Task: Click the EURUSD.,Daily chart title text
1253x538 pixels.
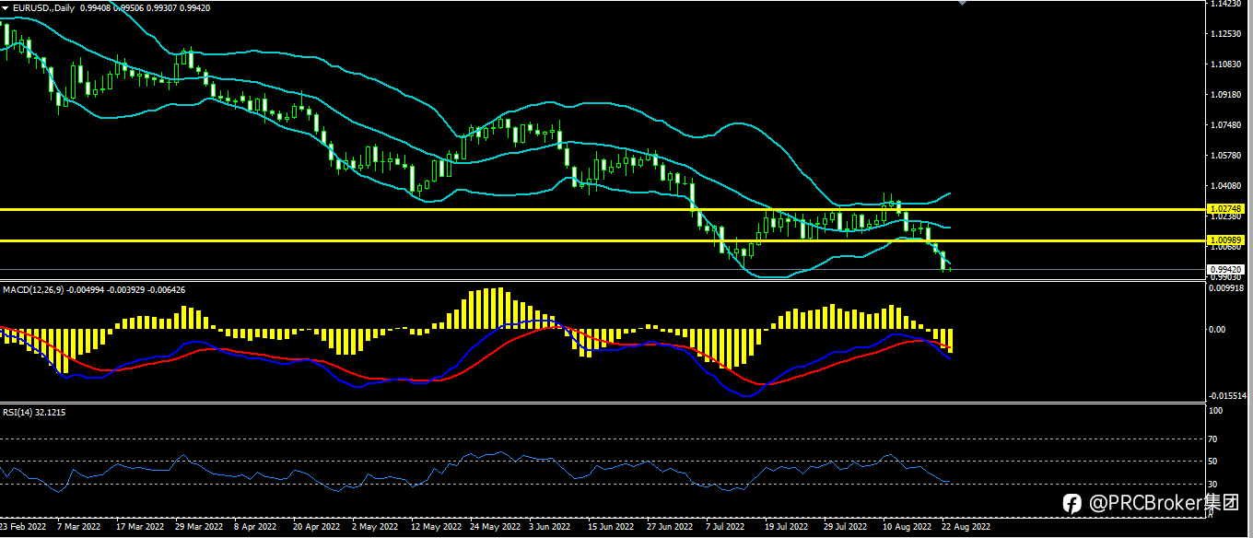Action: click(44, 7)
